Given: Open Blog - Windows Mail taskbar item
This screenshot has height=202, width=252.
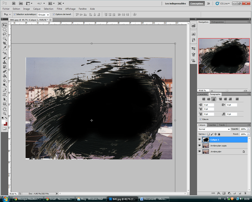Looking at the screenshot, I should [x=91, y=199].
